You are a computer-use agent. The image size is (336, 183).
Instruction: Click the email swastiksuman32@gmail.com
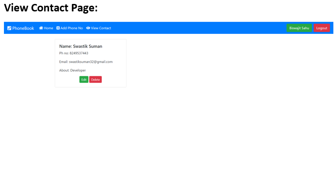click(x=91, y=61)
